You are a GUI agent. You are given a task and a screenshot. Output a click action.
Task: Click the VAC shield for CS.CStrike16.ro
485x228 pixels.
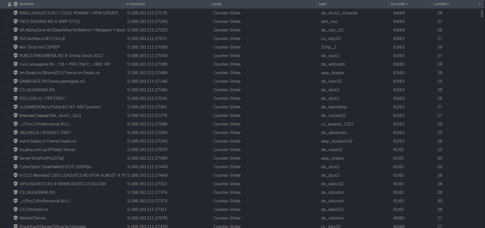pos(16,209)
